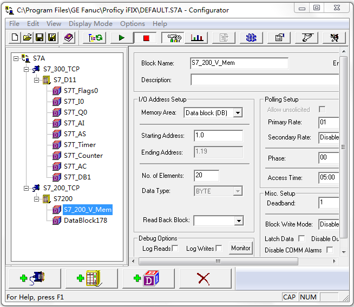Open the File menu

tap(14, 24)
